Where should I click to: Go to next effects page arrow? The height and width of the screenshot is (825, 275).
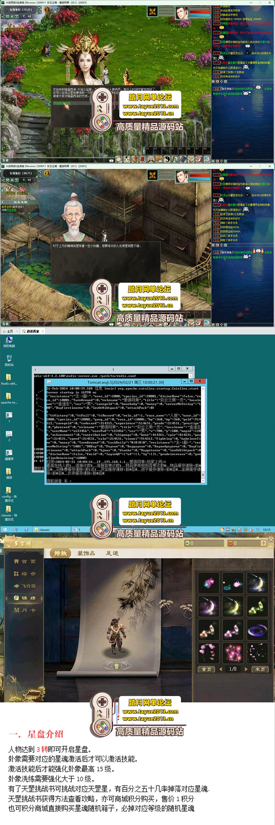point(246,669)
